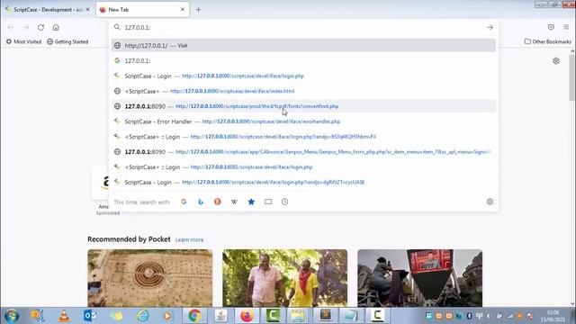Go forward one page

pos(26,27)
